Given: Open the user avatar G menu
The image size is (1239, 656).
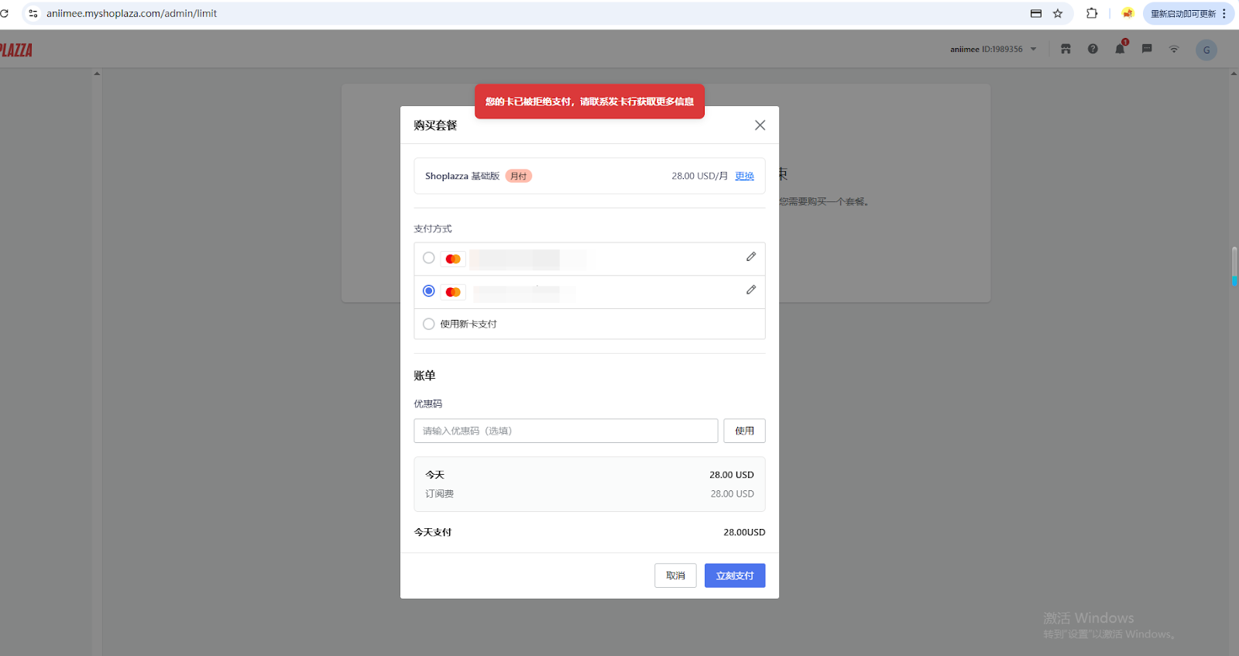Looking at the screenshot, I should click(1206, 50).
